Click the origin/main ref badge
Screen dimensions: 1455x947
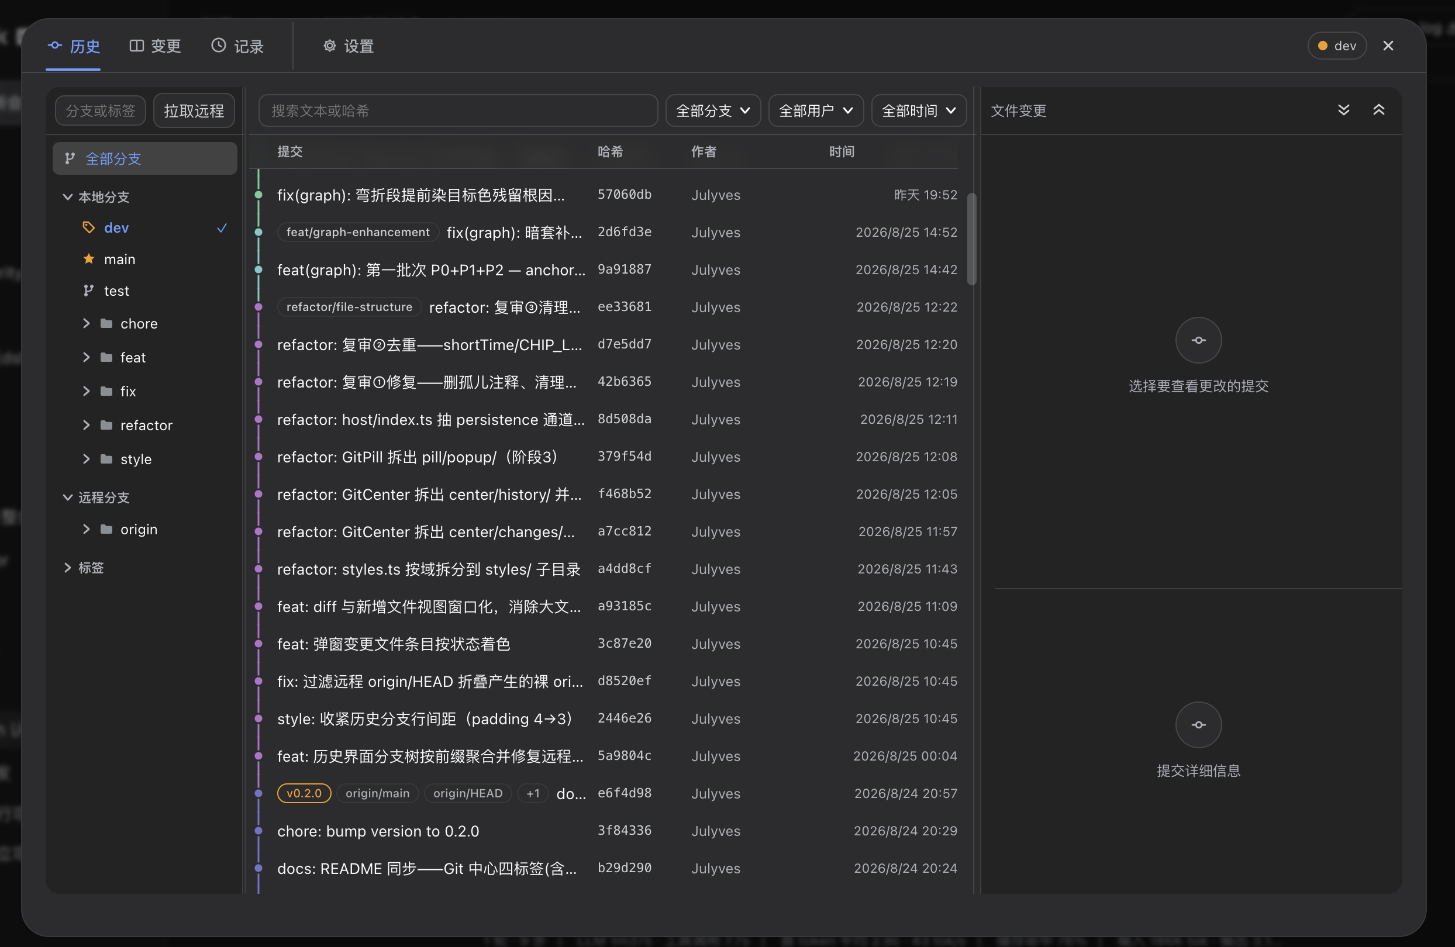[x=377, y=793]
